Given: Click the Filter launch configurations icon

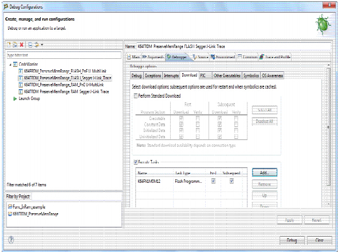Looking at the screenshot, I should coord(37,45).
